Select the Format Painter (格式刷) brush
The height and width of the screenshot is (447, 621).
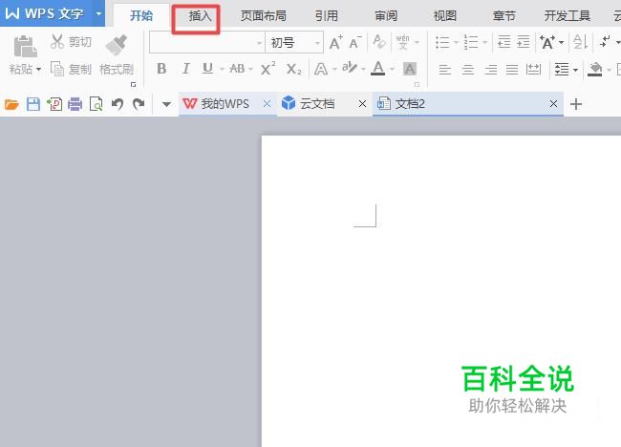pyautogui.click(x=117, y=45)
